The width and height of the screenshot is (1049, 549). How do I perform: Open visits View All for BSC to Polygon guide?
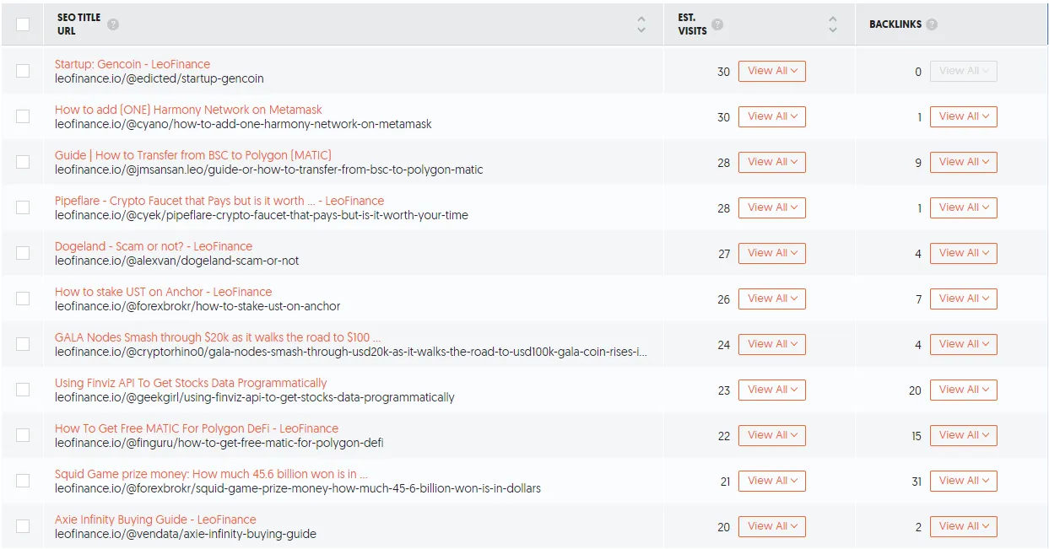772,162
